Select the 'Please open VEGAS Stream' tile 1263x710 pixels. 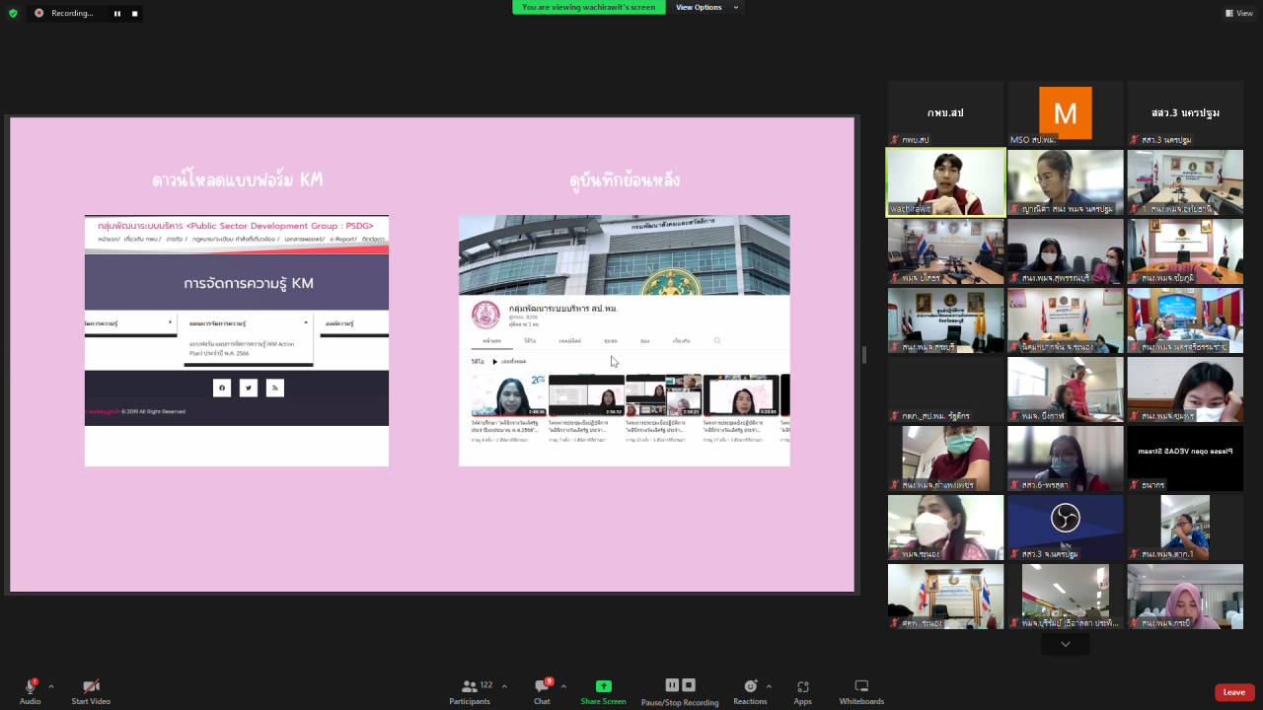click(1185, 459)
